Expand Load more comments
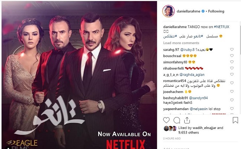The width and height of the screenshot is (241, 149). click(181, 43)
